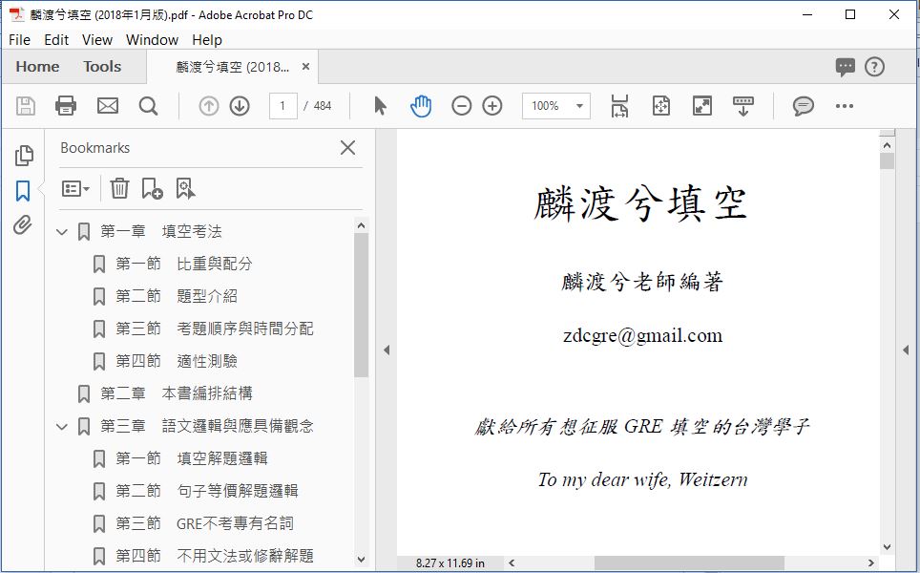Image resolution: width=920 pixels, height=573 pixels.
Task: Select the 麟渡兮填空 document tab
Action: tap(232, 67)
